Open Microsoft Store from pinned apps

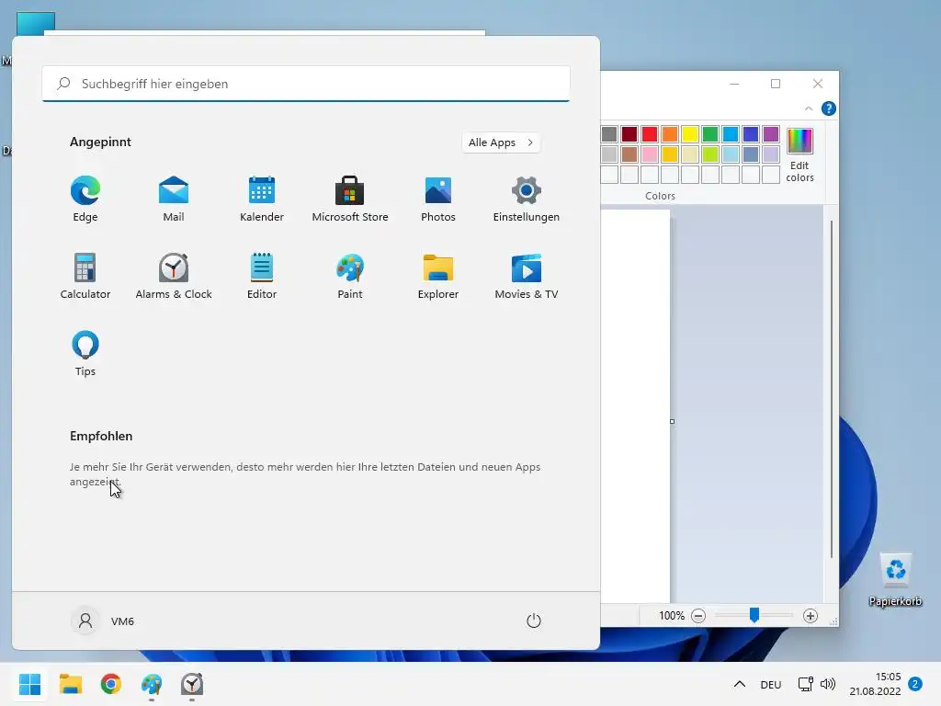click(350, 199)
